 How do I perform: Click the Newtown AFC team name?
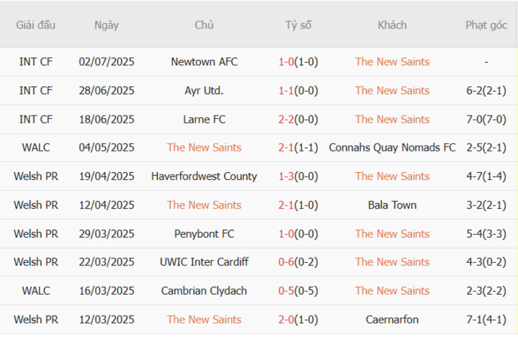coord(204,62)
